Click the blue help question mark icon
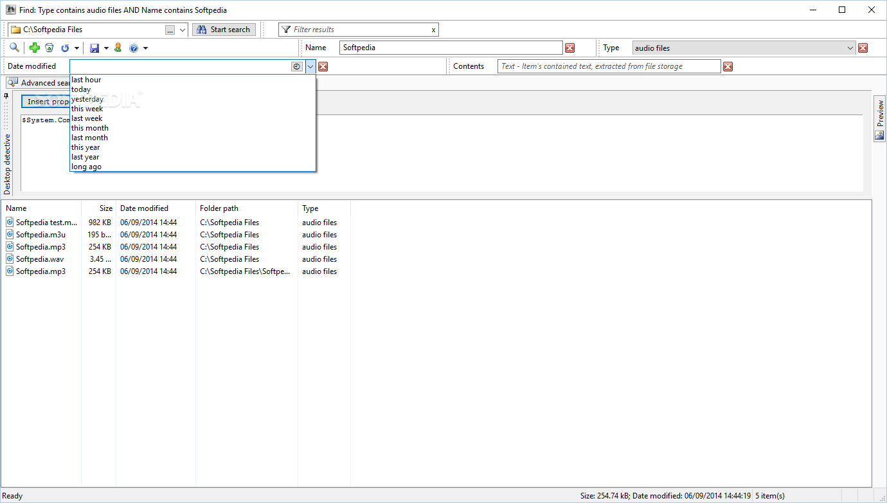Image resolution: width=887 pixels, height=503 pixels. [134, 48]
